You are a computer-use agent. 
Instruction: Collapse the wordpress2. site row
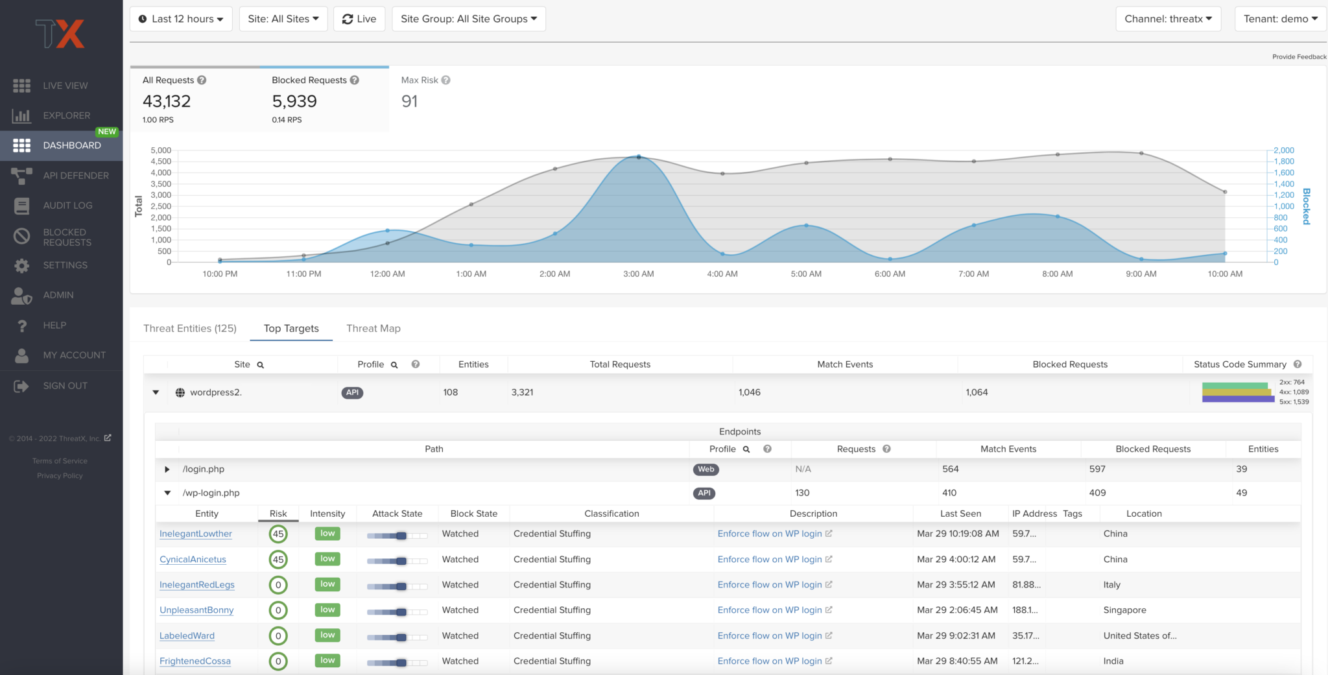(156, 392)
